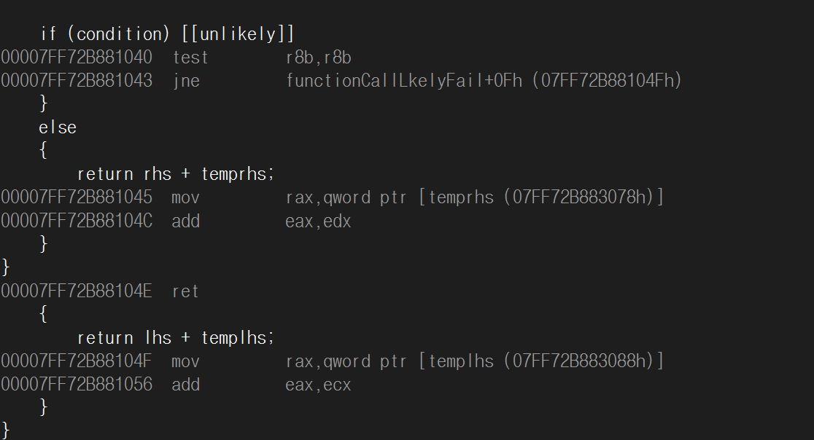Click address 00007FF72B881040 in the disassembly
Image resolution: width=814 pixels, height=440 pixels.
click(77, 58)
